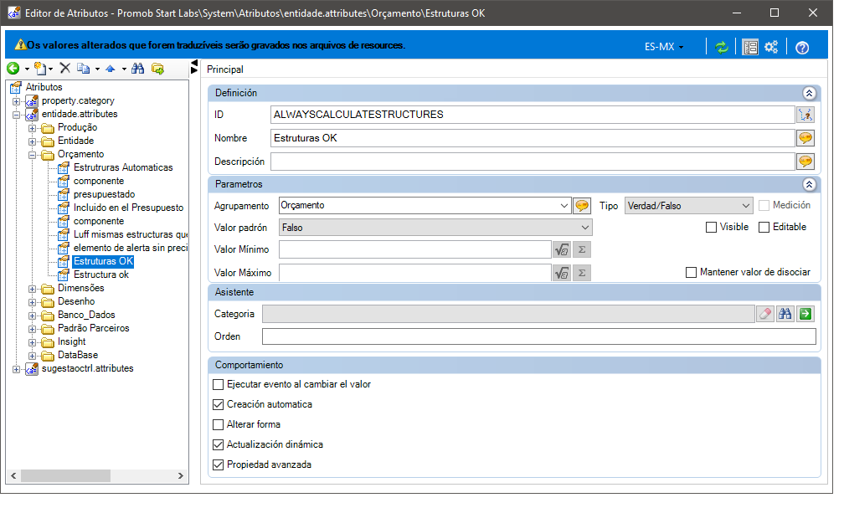Check Ejecutar evento al cambiar el valor
This screenshot has width=844, height=508.
[x=218, y=384]
